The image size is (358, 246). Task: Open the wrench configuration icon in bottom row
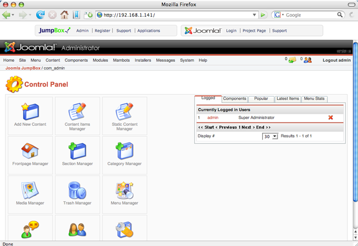[124, 229]
